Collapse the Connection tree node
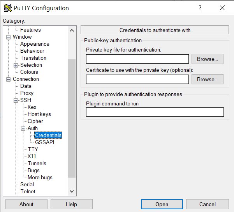This screenshot has height=212, width=234. point(8,79)
